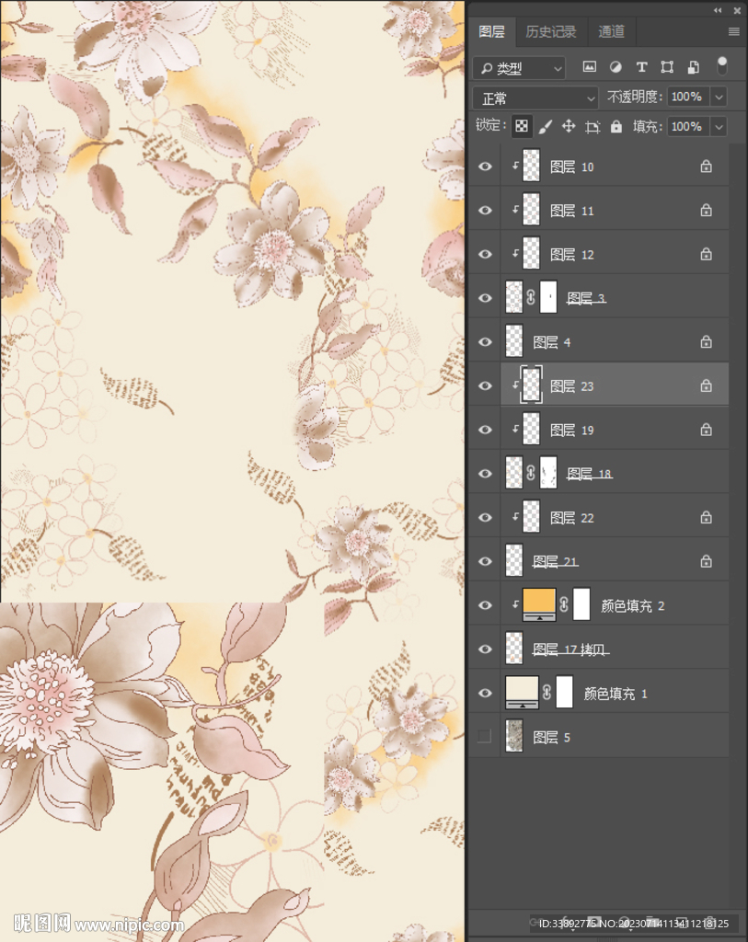Click the lock position move icon
Image resolution: width=748 pixels, height=942 pixels.
(x=569, y=126)
